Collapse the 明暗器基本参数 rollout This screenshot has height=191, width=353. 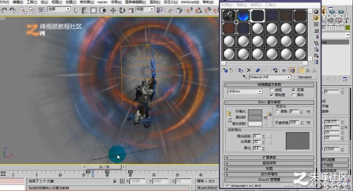pyautogui.click(x=269, y=85)
